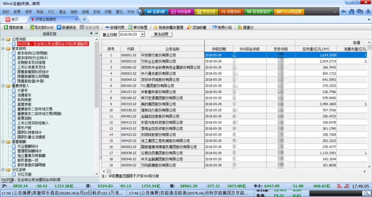372x197 pixels.
Task: Select row 万科企业股份有限公司
Action: coord(158,61)
